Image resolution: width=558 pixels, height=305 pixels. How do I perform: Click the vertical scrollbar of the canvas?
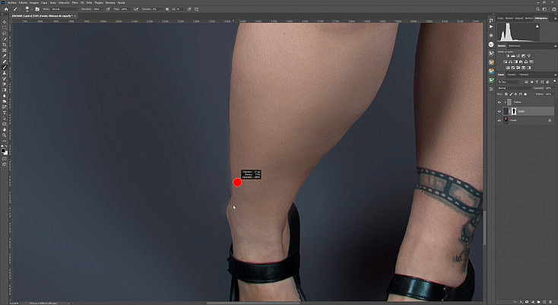pos(485,227)
